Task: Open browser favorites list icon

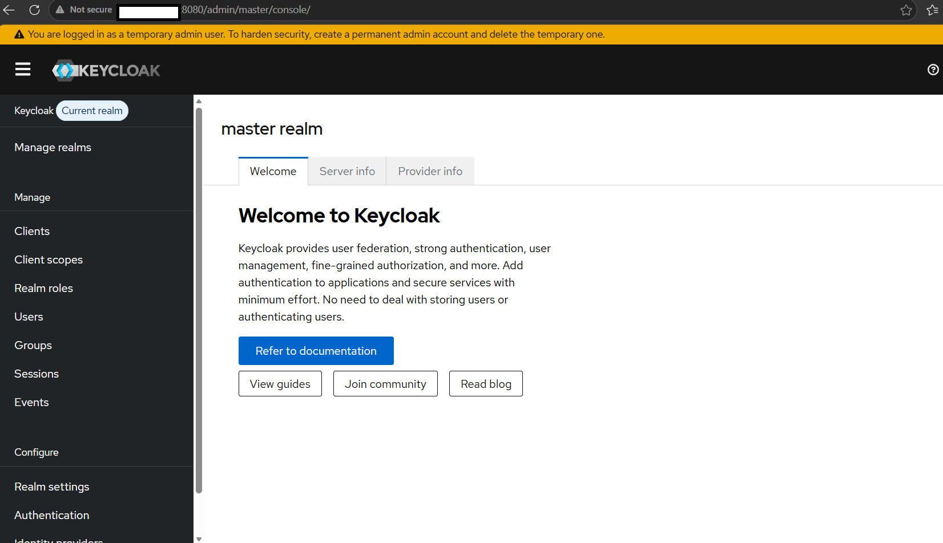Action: tap(933, 10)
